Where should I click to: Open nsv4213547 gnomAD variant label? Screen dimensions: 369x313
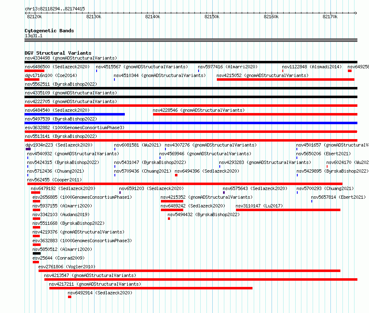pos(90,275)
